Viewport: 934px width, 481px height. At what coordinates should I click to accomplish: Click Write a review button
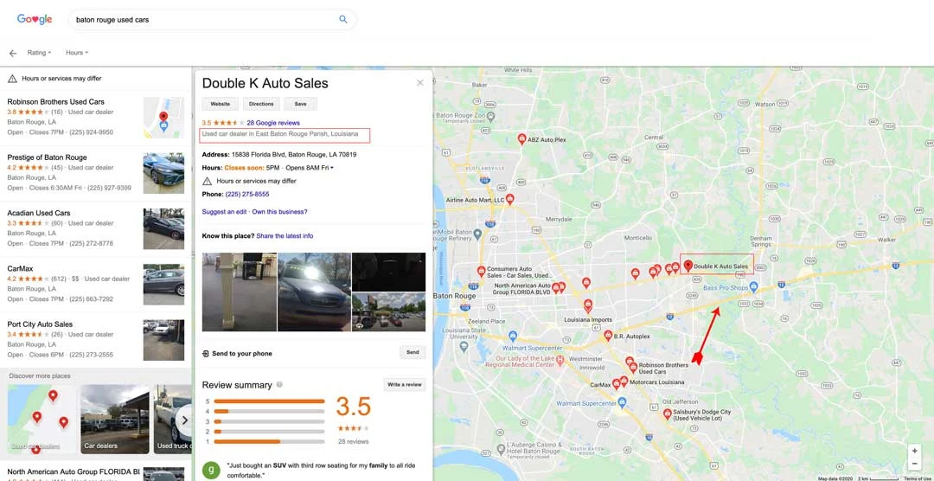pos(405,384)
